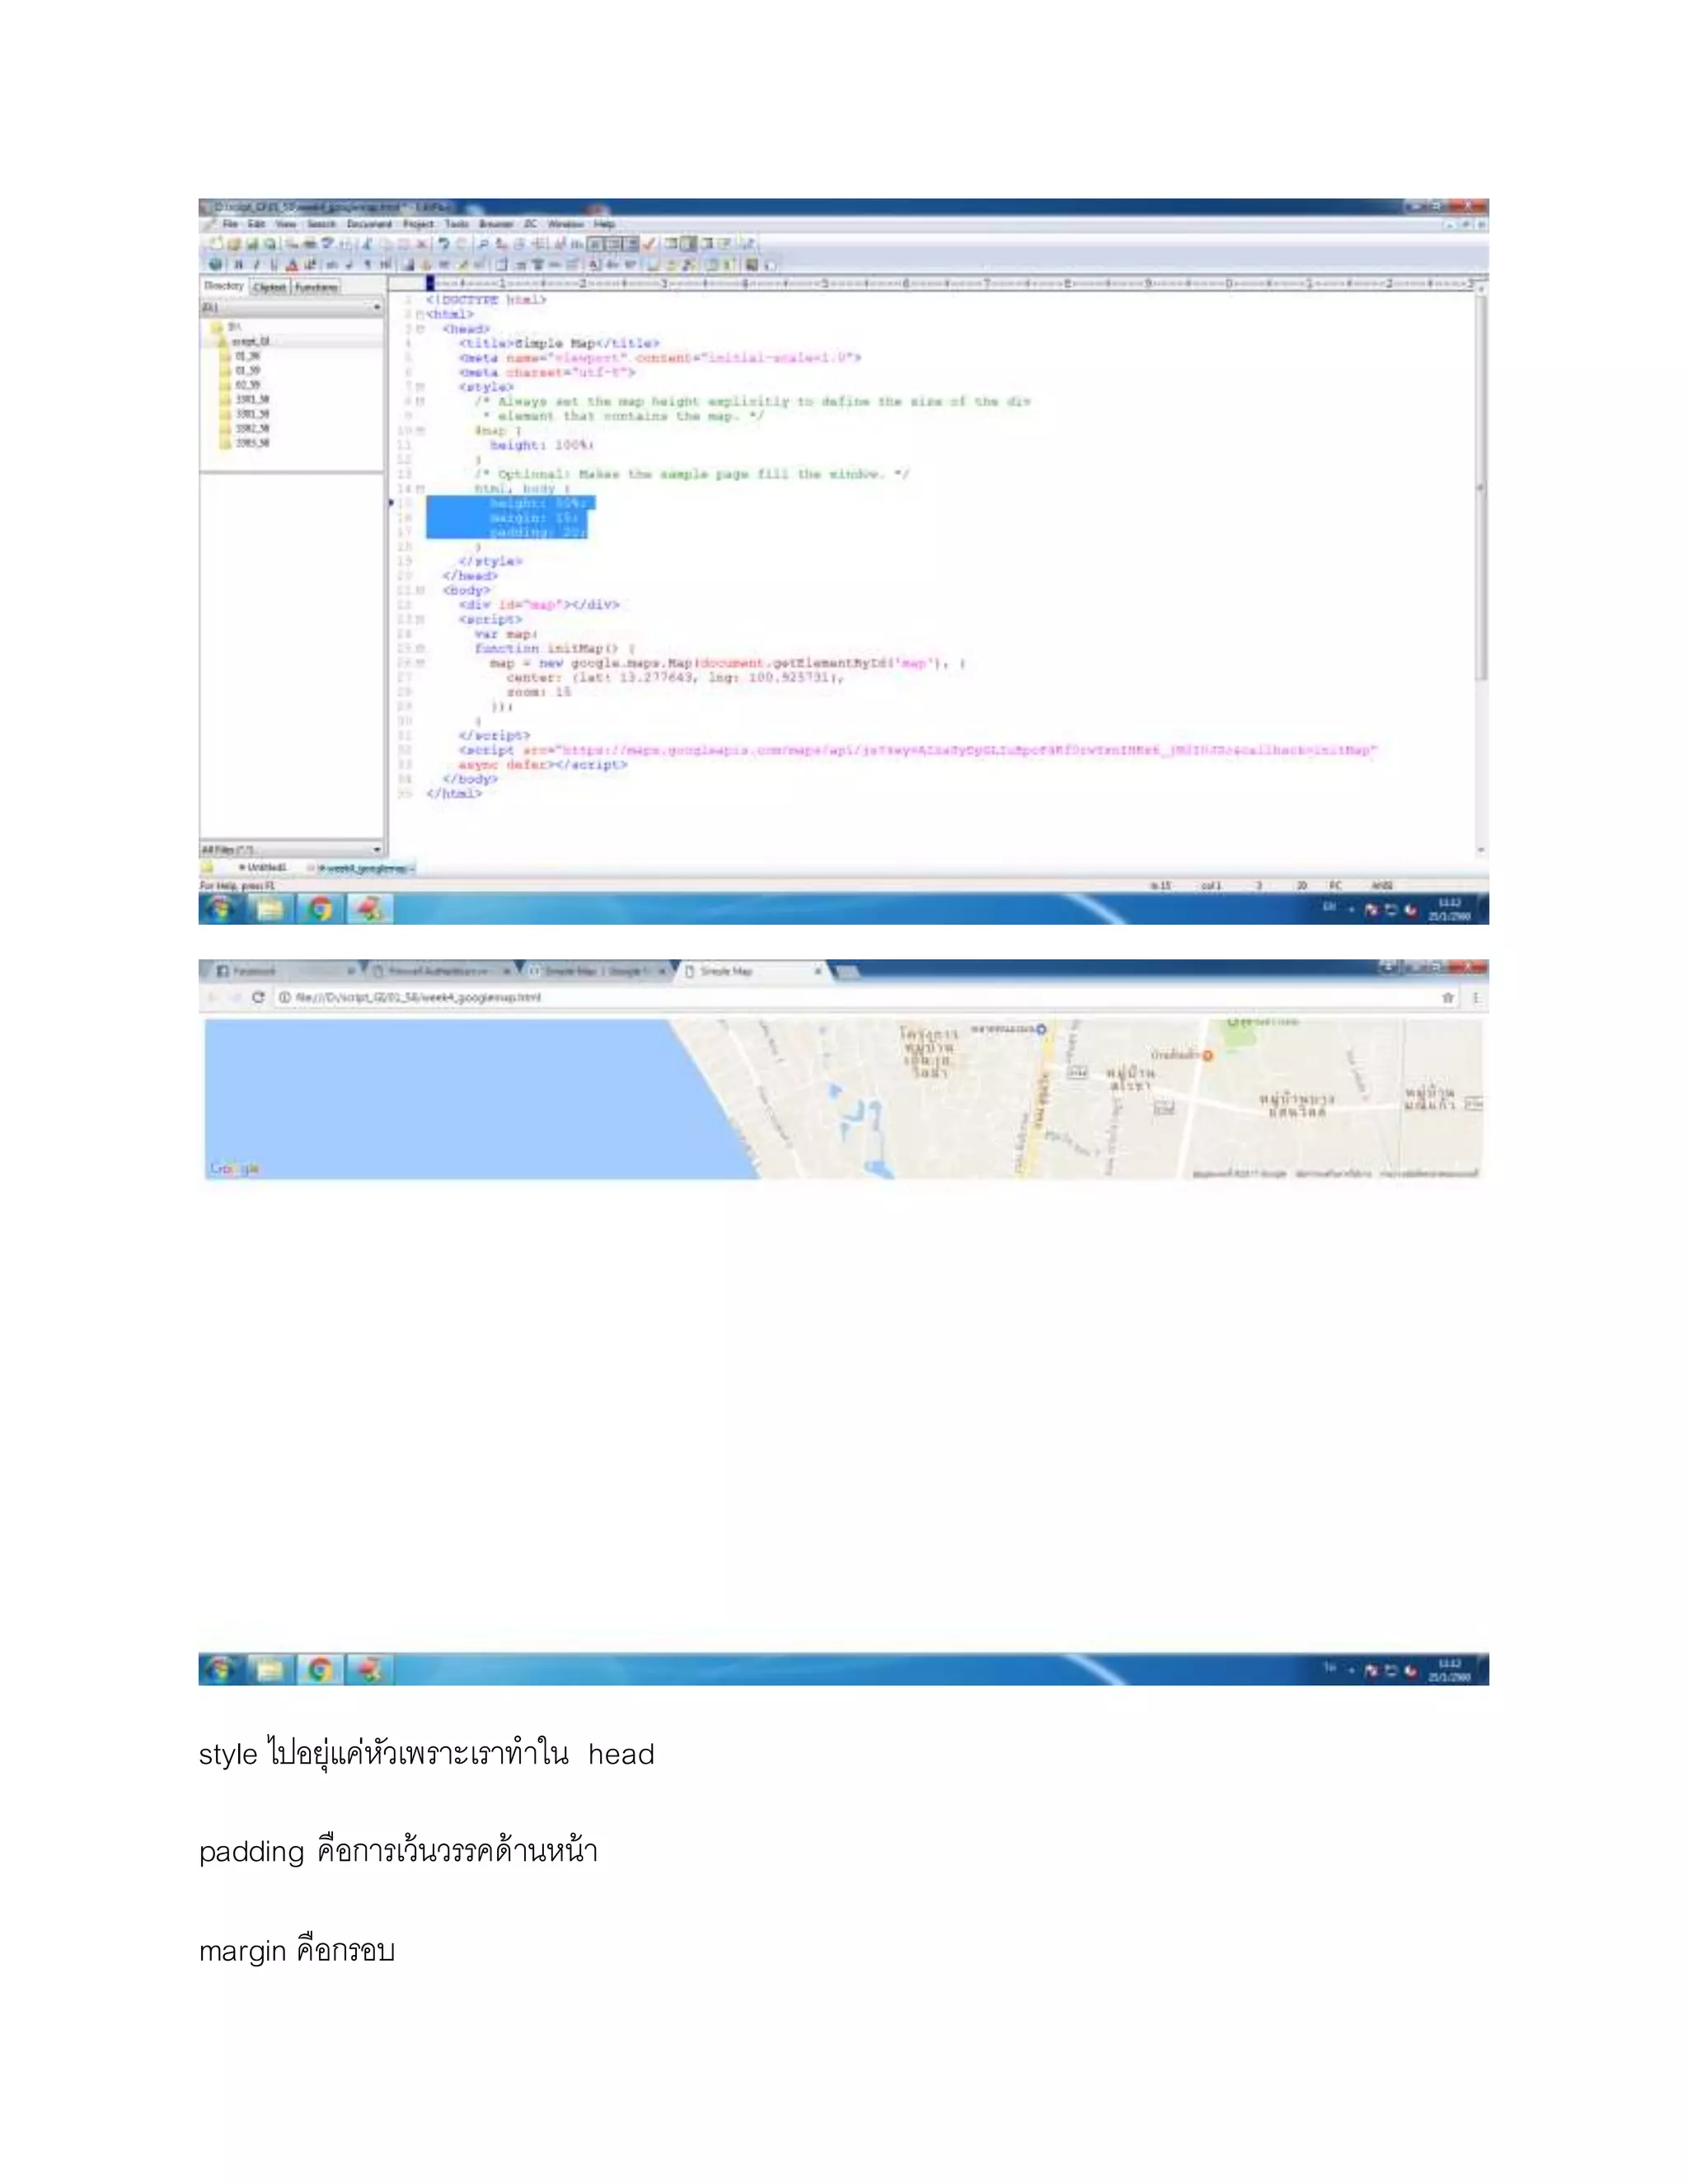This screenshot has width=1688, height=2184.
Task: Click the globe browser preview icon
Action: (x=215, y=265)
